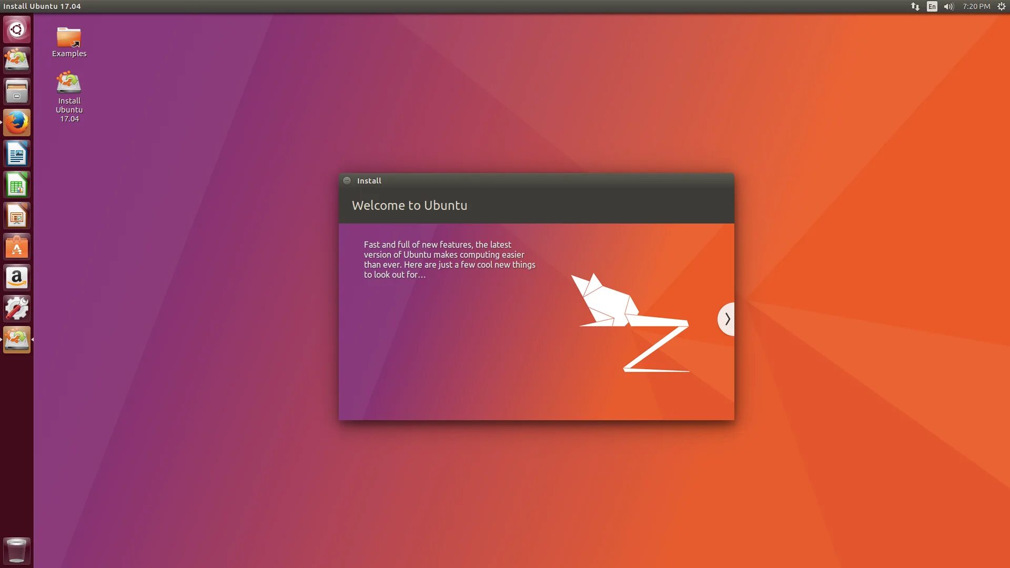Open the system power gear menu
The image size is (1010, 568).
[1002, 6]
